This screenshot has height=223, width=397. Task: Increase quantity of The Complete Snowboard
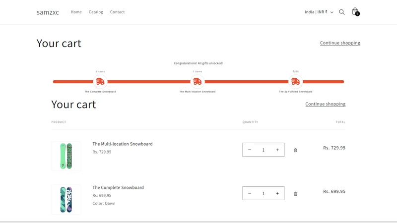pos(277,193)
